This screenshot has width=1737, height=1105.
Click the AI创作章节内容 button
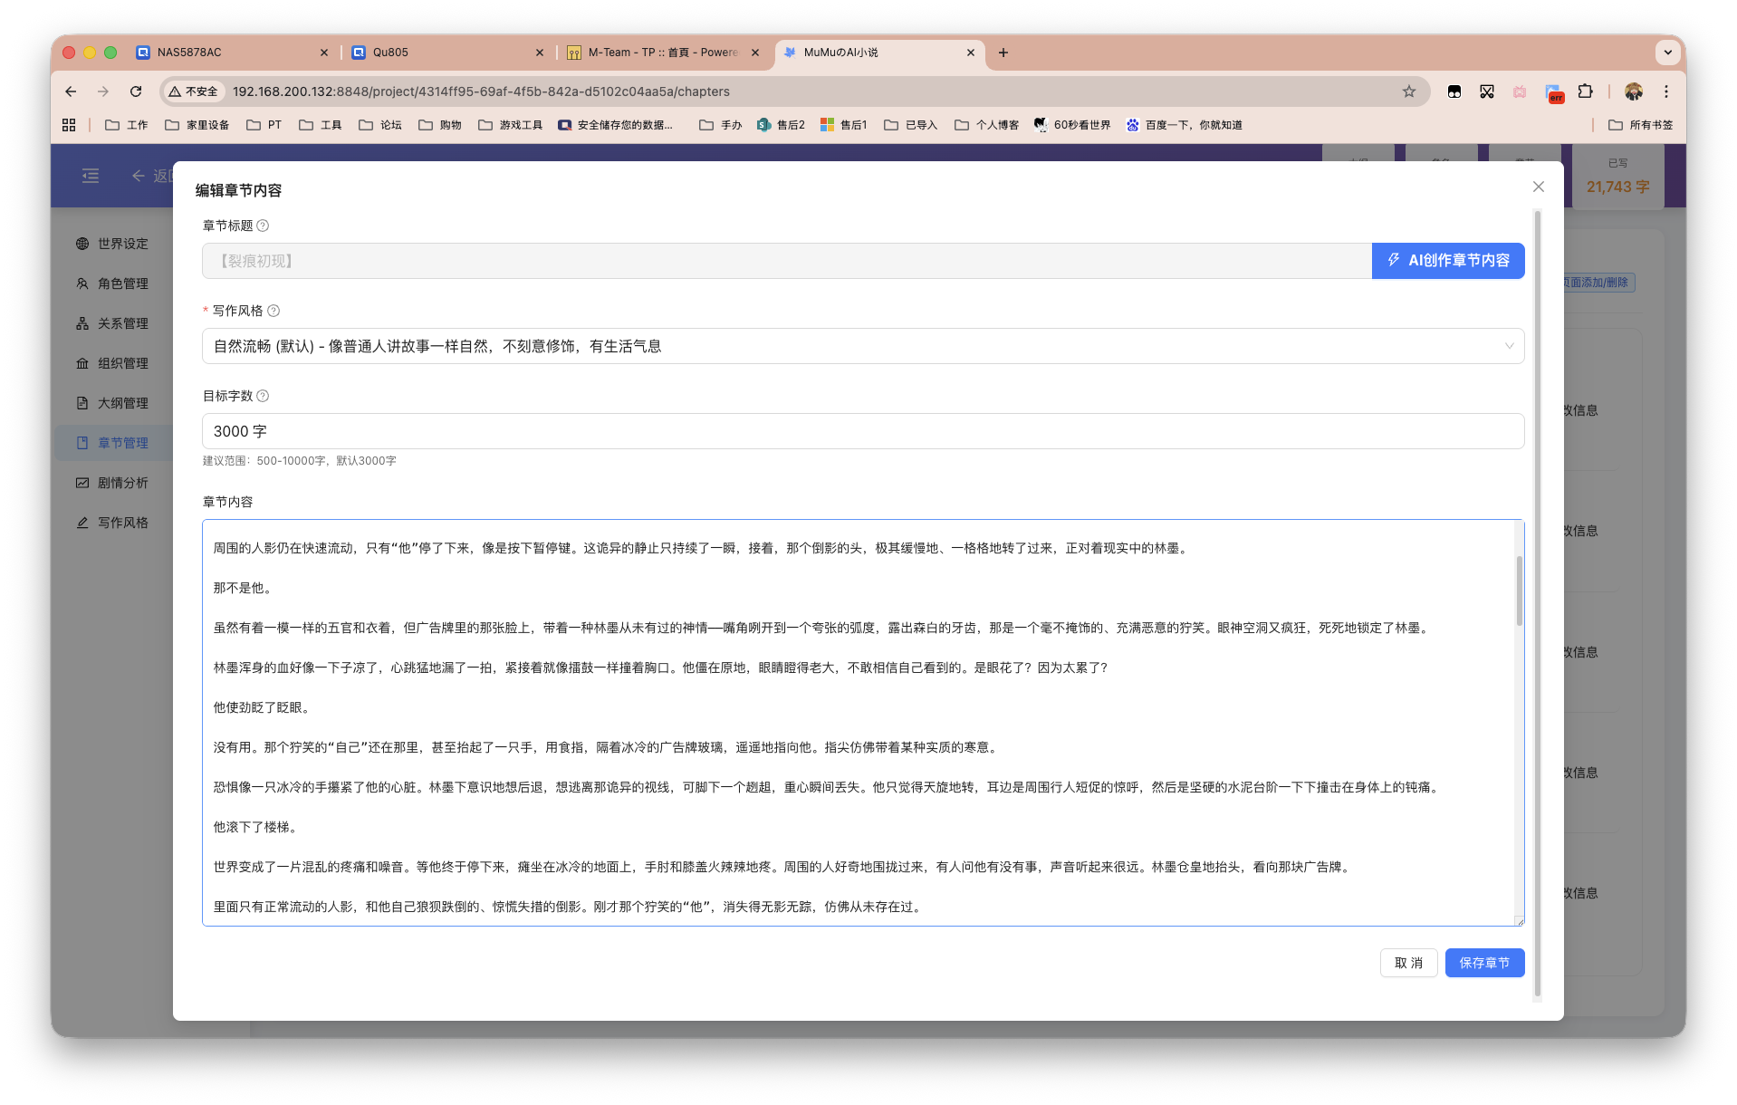point(1447,261)
